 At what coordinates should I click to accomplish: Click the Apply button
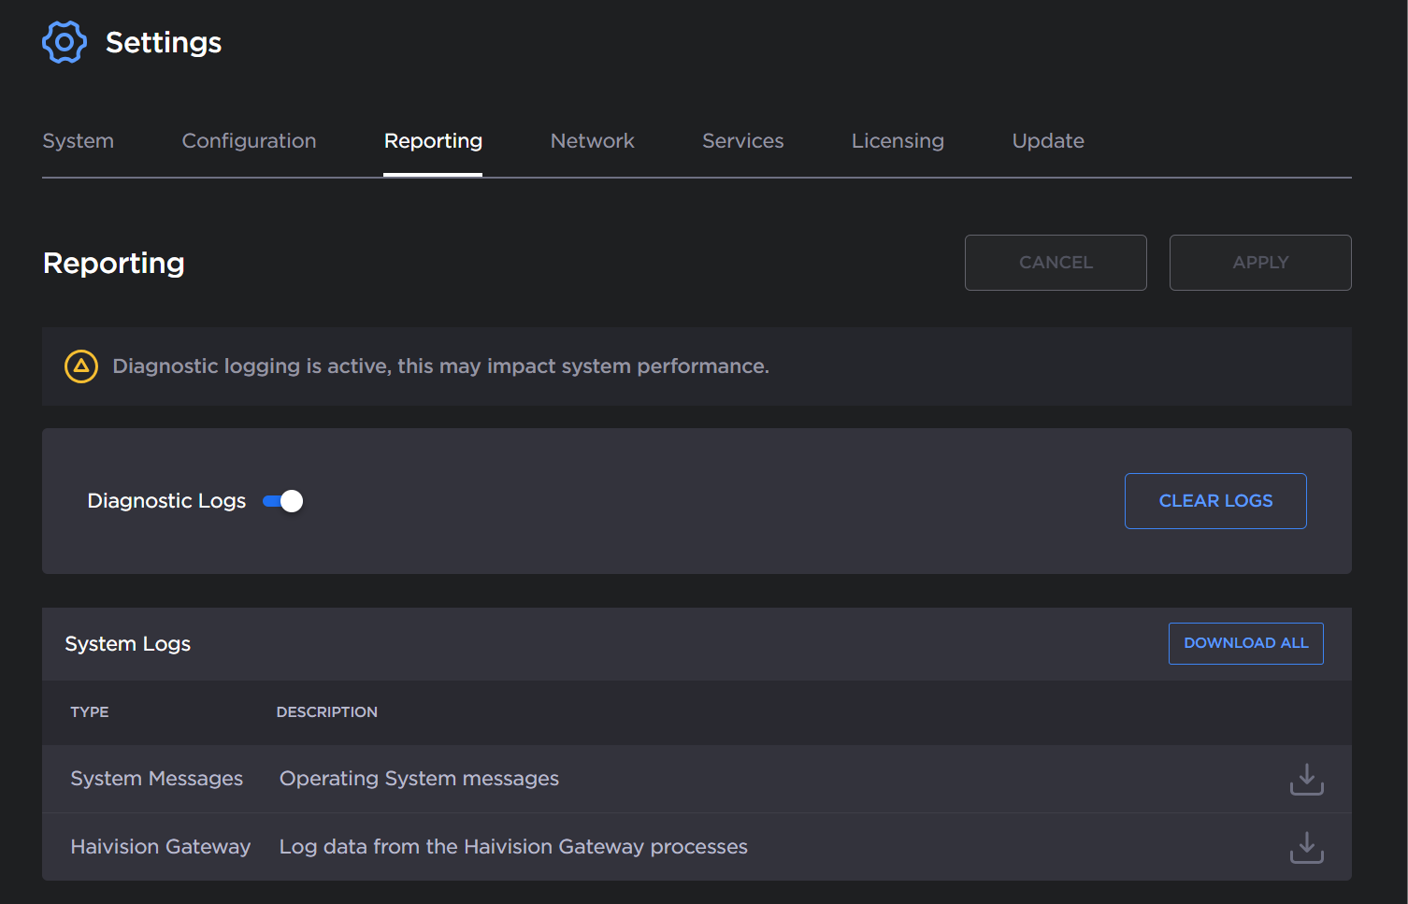[1259, 263]
